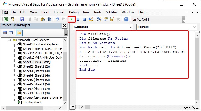This screenshot has height=111, width=201.
Task: Select Sheet10 (REPT, SUBSTITUTE in tree
Action: pyautogui.click(x=43, y=49)
